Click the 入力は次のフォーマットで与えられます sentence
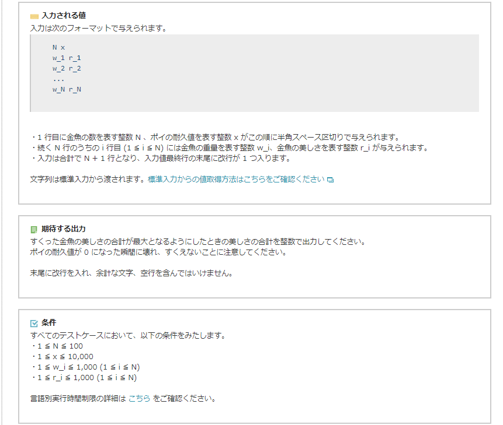 click(x=98, y=27)
